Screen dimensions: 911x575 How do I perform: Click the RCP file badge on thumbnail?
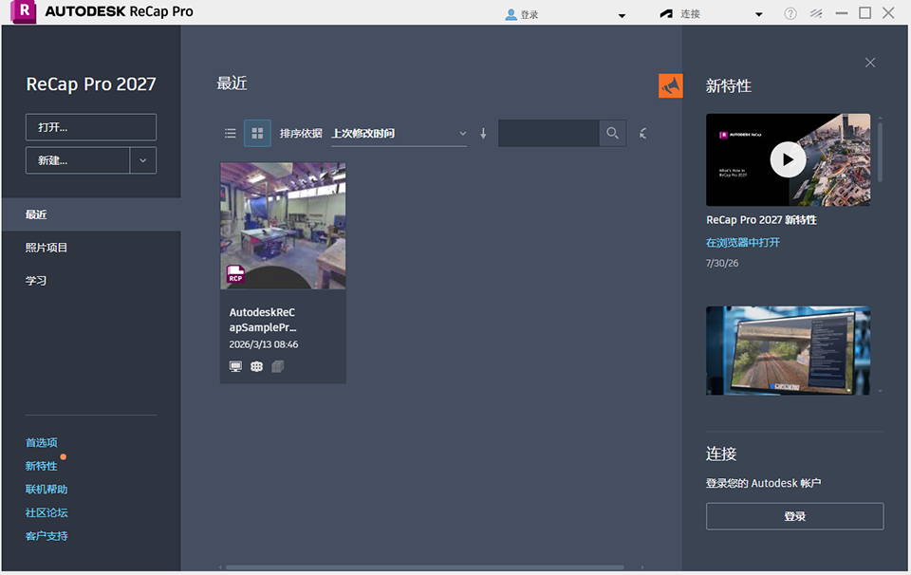tap(235, 274)
